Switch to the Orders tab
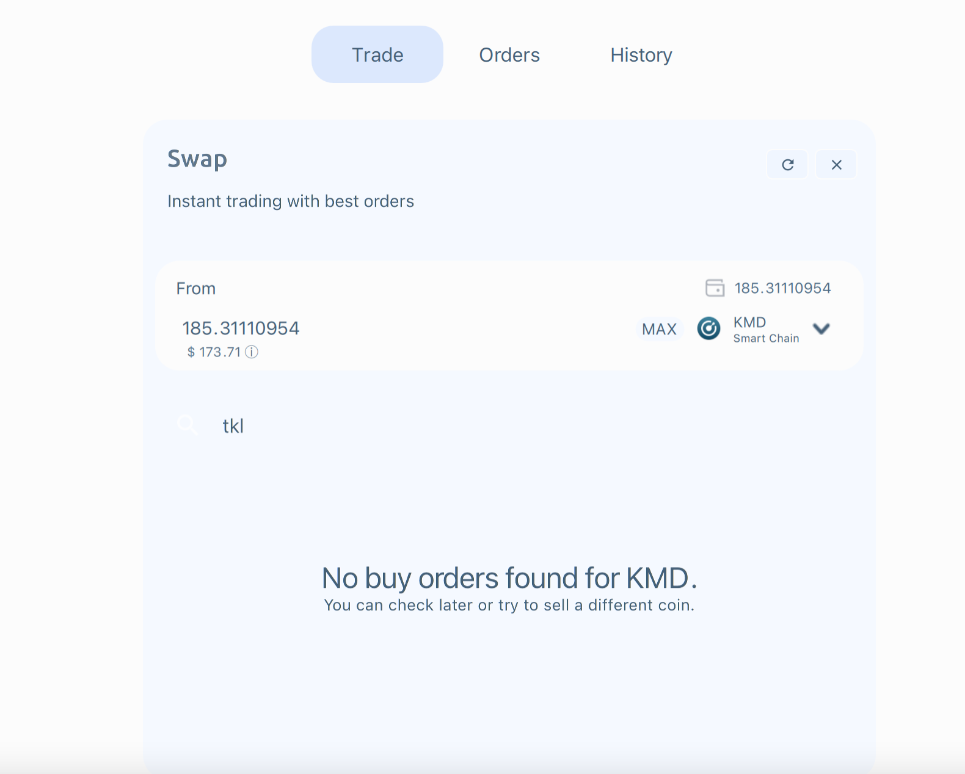This screenshot has width=965, height=774. (x=509, y=54)
